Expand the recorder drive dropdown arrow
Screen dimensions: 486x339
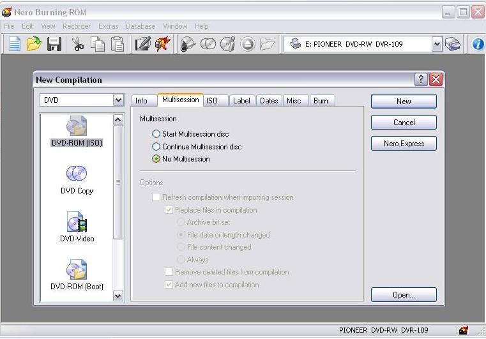[x=437, y=44]
